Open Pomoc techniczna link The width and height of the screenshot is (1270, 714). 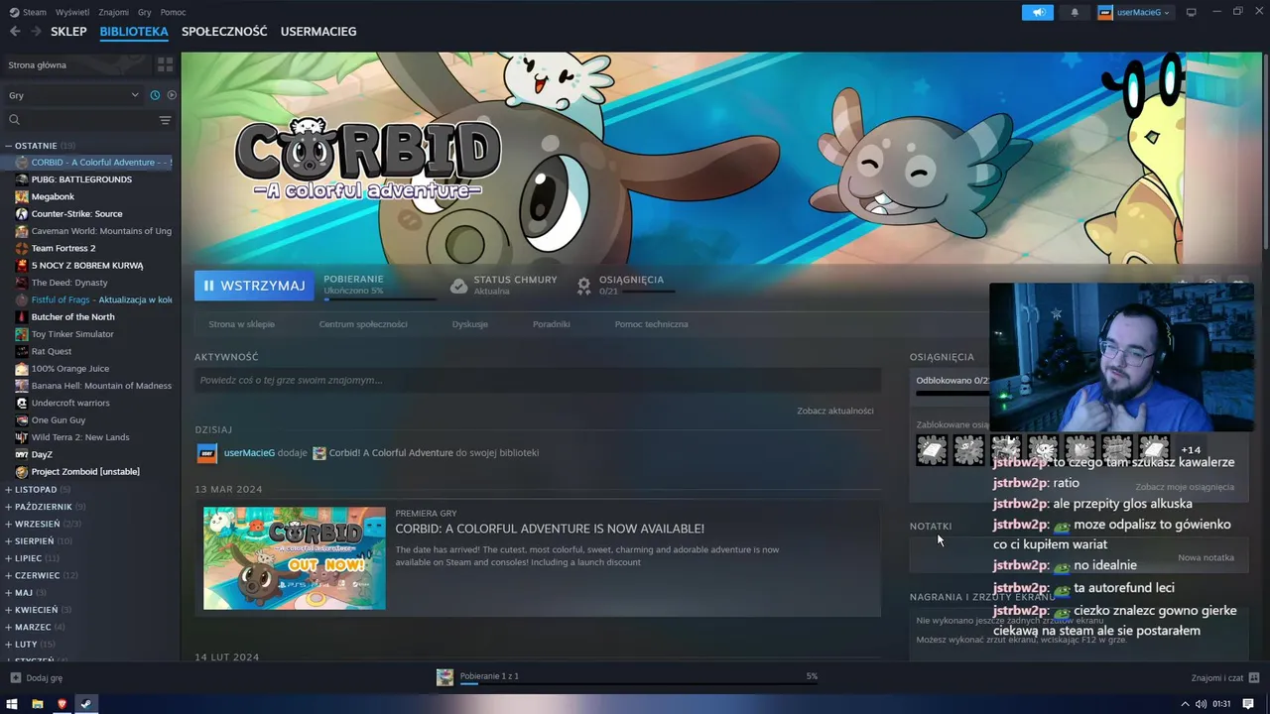click(x=651, y=324)
